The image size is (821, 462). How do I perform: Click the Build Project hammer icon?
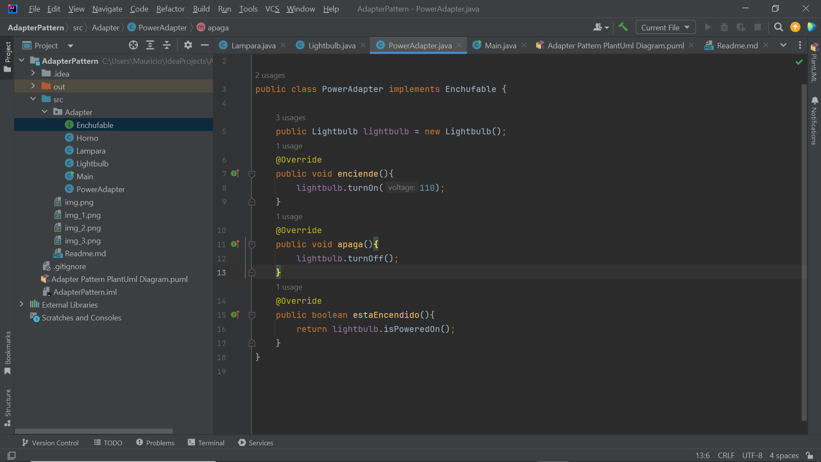coord(623,27)
